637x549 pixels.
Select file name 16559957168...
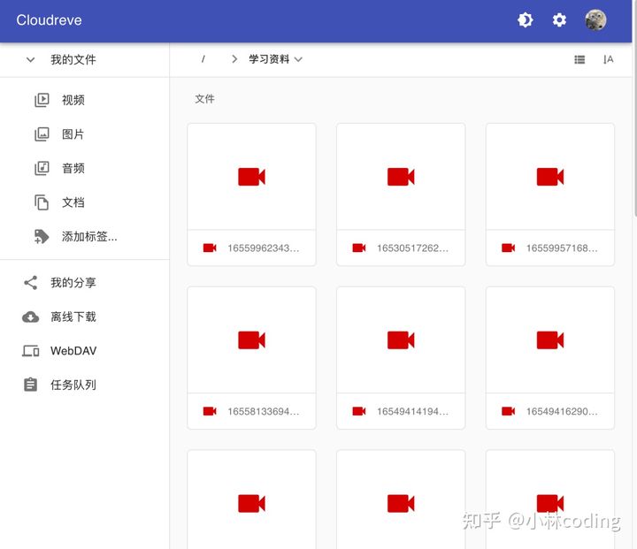562,248
